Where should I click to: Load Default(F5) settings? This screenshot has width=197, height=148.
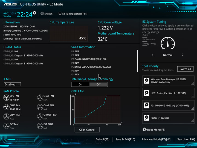(x=103, y=140)
